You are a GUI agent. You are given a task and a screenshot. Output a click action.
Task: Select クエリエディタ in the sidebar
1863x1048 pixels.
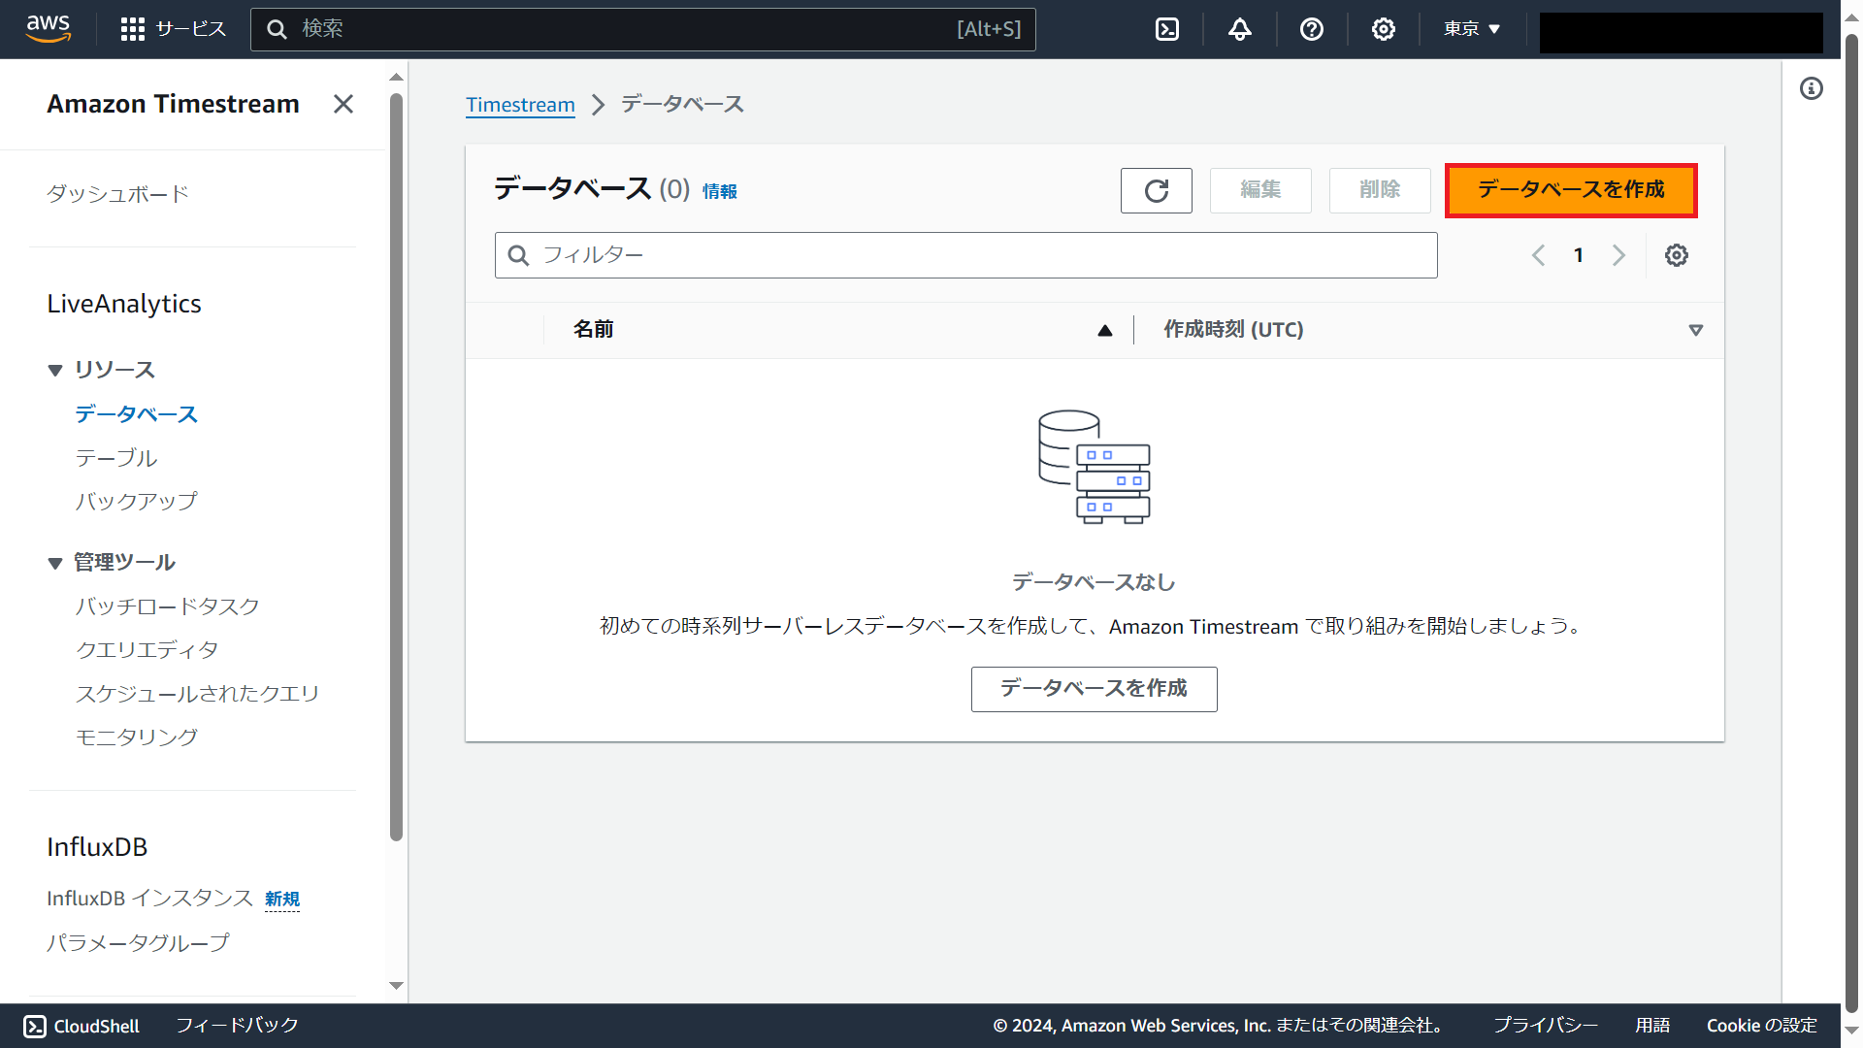coord(147,649)
